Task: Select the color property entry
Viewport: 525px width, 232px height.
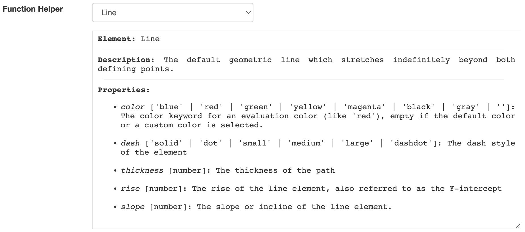Action: [132, 106]
